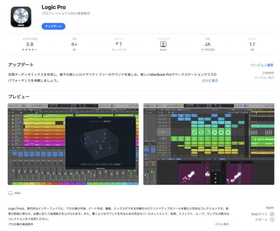Click the blue アップデート button
The image size is (280, 231).
click(x=54, y=26)
